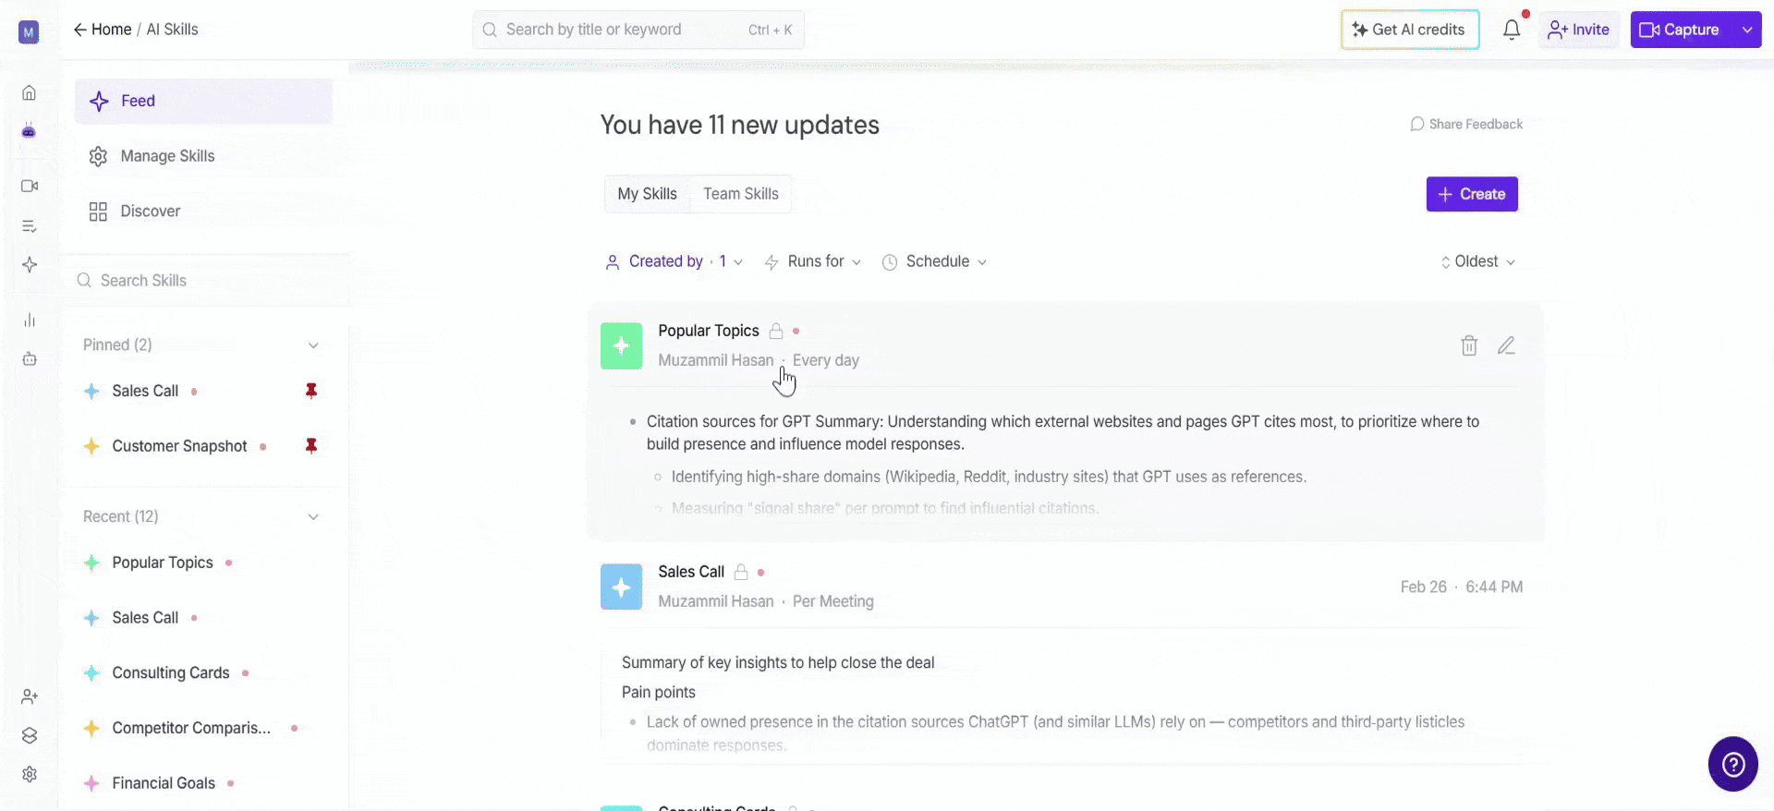Click the Capture button
The height and width of the screenshot is (811, 1774).
[1682, 30]
